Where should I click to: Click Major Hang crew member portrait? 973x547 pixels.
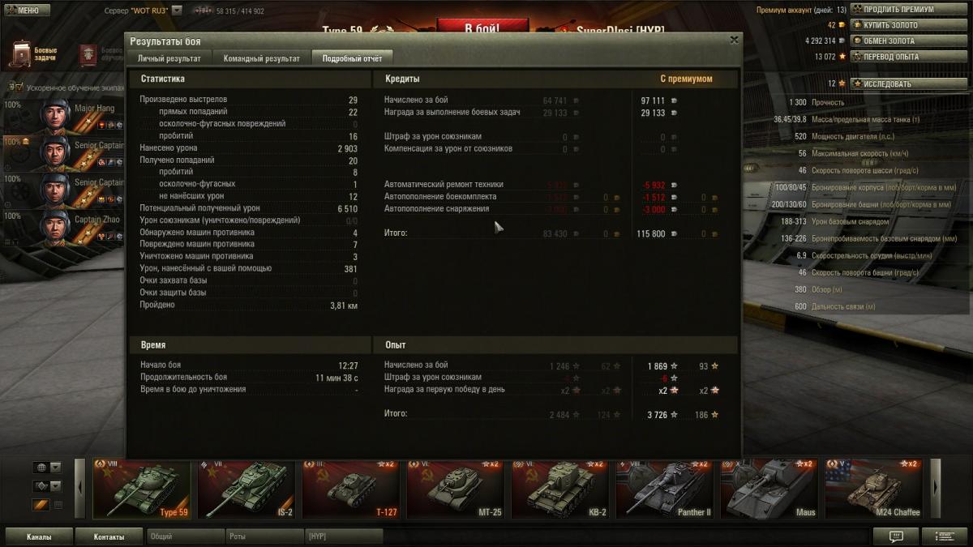[x=56, y=116]
